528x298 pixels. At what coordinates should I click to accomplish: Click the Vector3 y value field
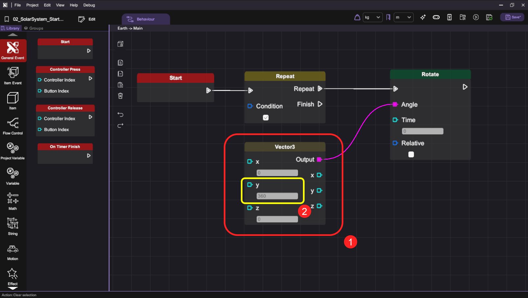pyautogui.click(x=277, y=196)
